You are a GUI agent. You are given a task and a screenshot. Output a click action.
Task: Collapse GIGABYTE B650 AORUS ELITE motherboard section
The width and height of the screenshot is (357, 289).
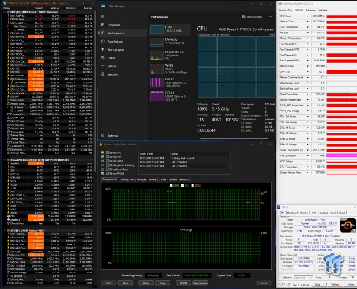point(5,160)
